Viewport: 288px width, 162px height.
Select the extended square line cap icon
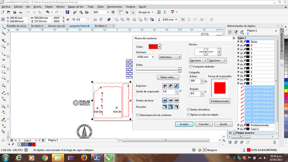(176, 100)
